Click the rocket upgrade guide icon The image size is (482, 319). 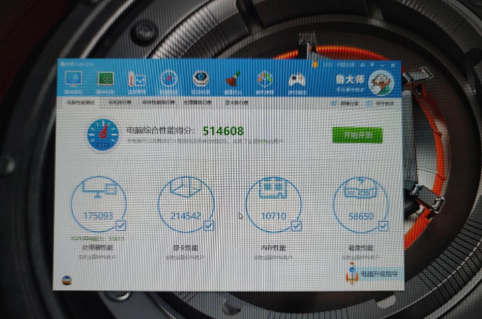(352, 273)
